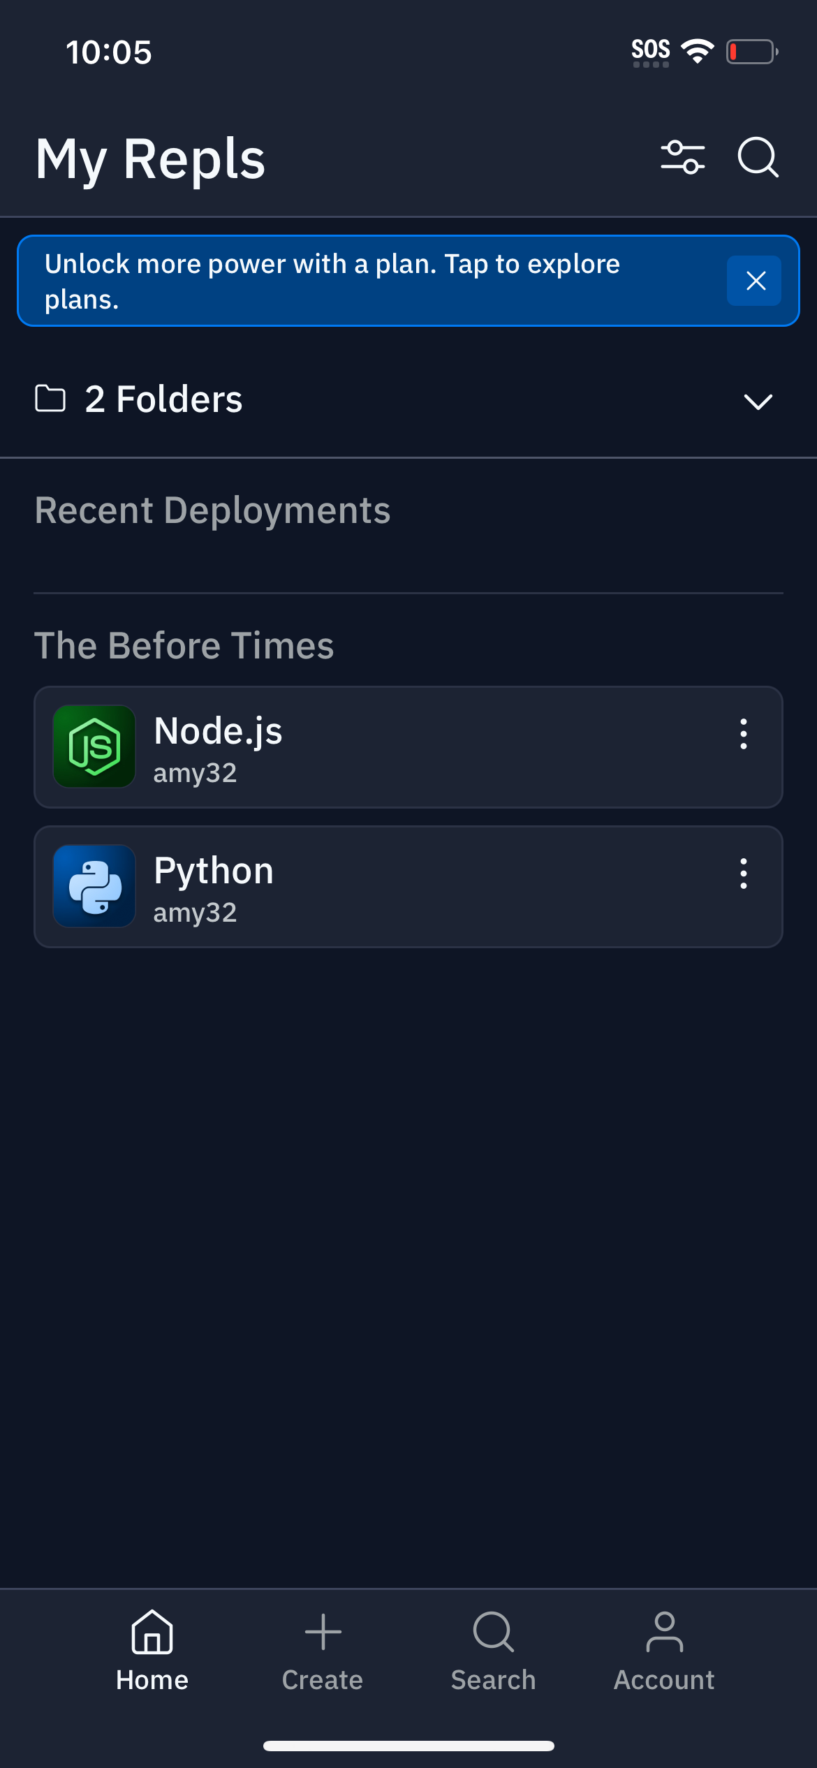Open the filter options sliders icon
817x1768 pixels.
[x=682, y=157]
